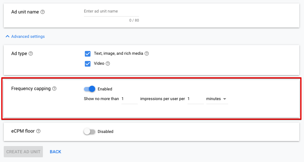Click the time value field after 'per user per'
Image resolution: width=304 pixels, height=162 pixels.
coord(195,99)
